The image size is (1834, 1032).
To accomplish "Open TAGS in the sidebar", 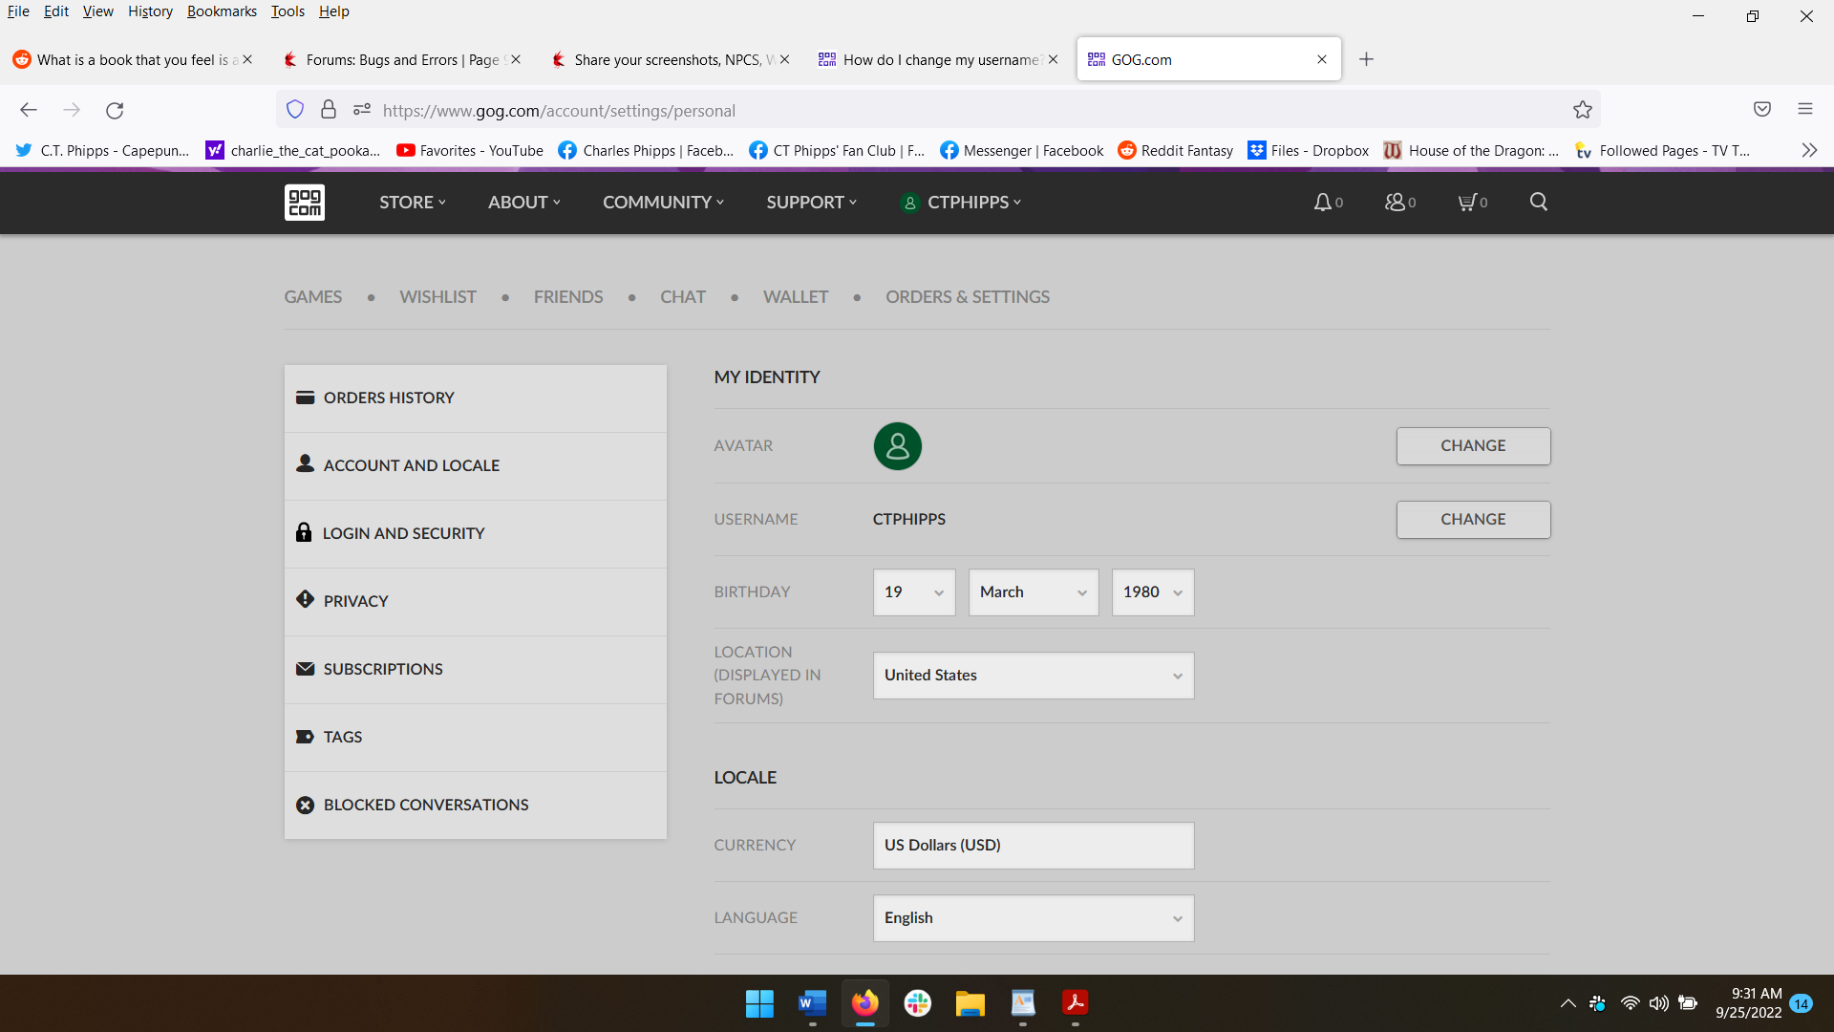I will [476, 738].
